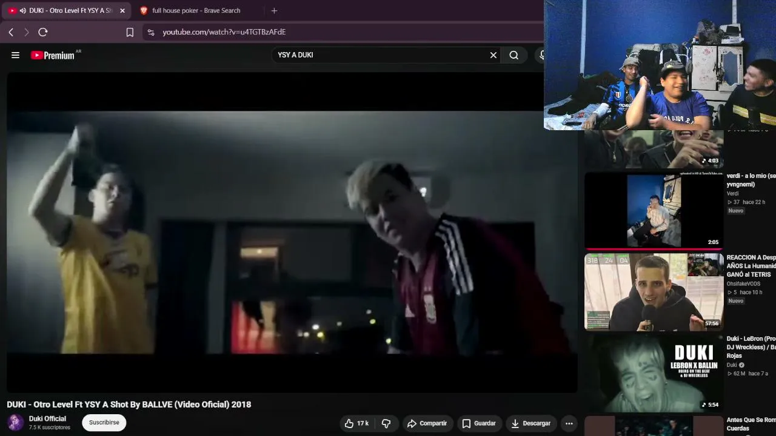Clear the YSY A DUKI search text

click(x=493, y=55)
